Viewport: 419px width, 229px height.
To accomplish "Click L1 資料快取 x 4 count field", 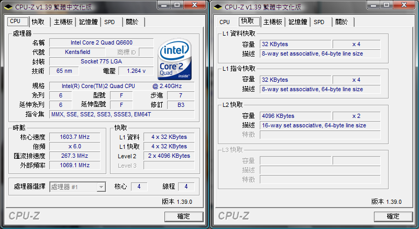I will (357, 44).
